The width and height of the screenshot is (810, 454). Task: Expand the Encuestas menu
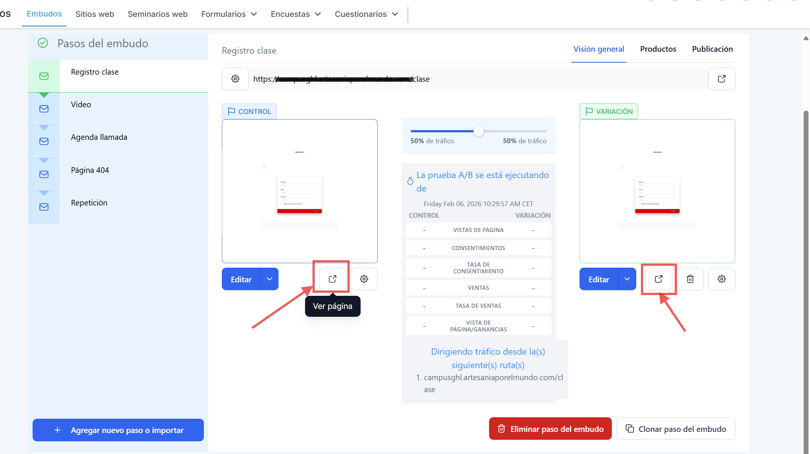(296, 14)
